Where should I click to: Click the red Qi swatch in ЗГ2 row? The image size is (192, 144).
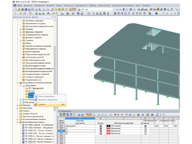point(108,128)
